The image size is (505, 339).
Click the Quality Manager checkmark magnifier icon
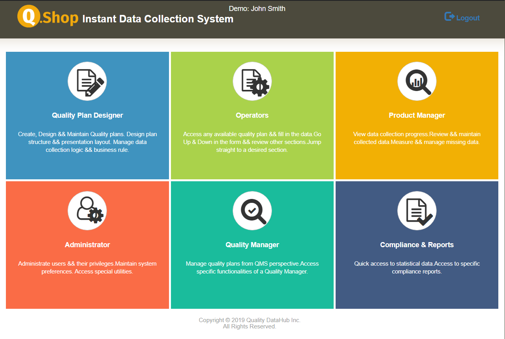point(252,211)
